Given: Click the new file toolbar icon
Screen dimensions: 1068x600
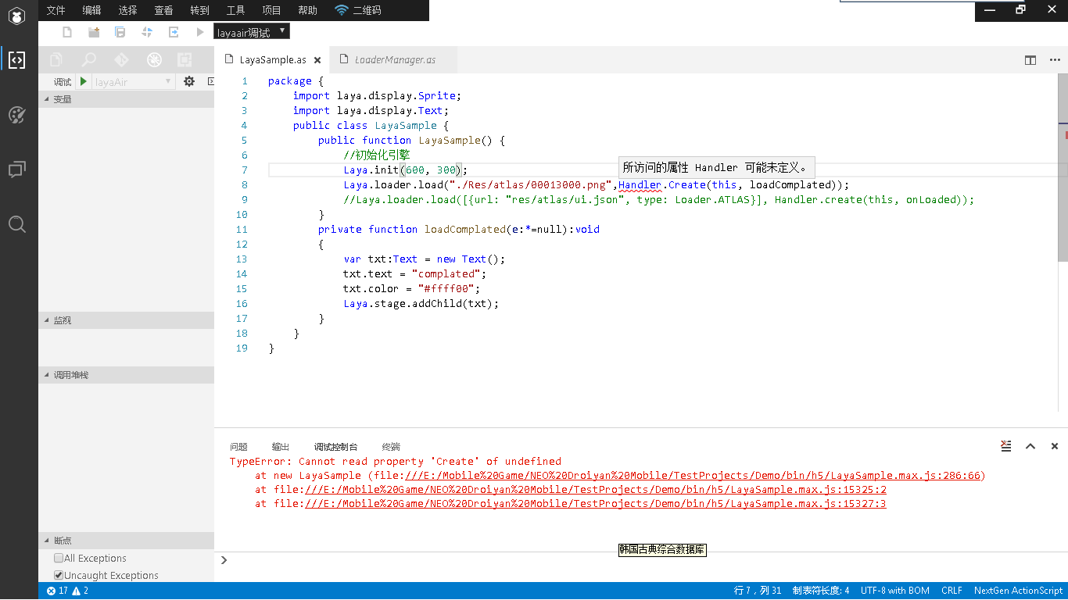Looking at the screenshot, I should point(67,32).
